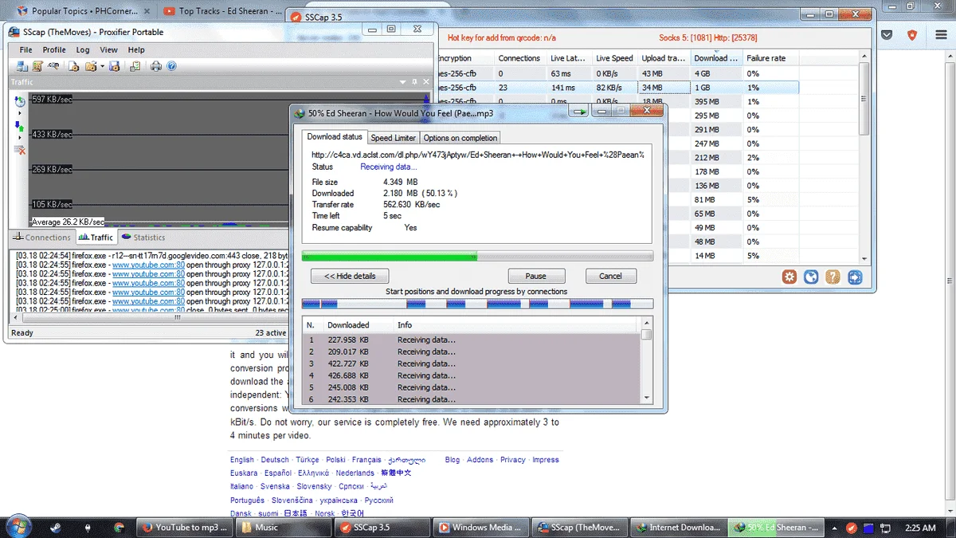The image size is (956, 538).
Task: Open Proxification Rules icon in Proxifier toolbar
Action: pyautogui.click(x=37, y=66)
